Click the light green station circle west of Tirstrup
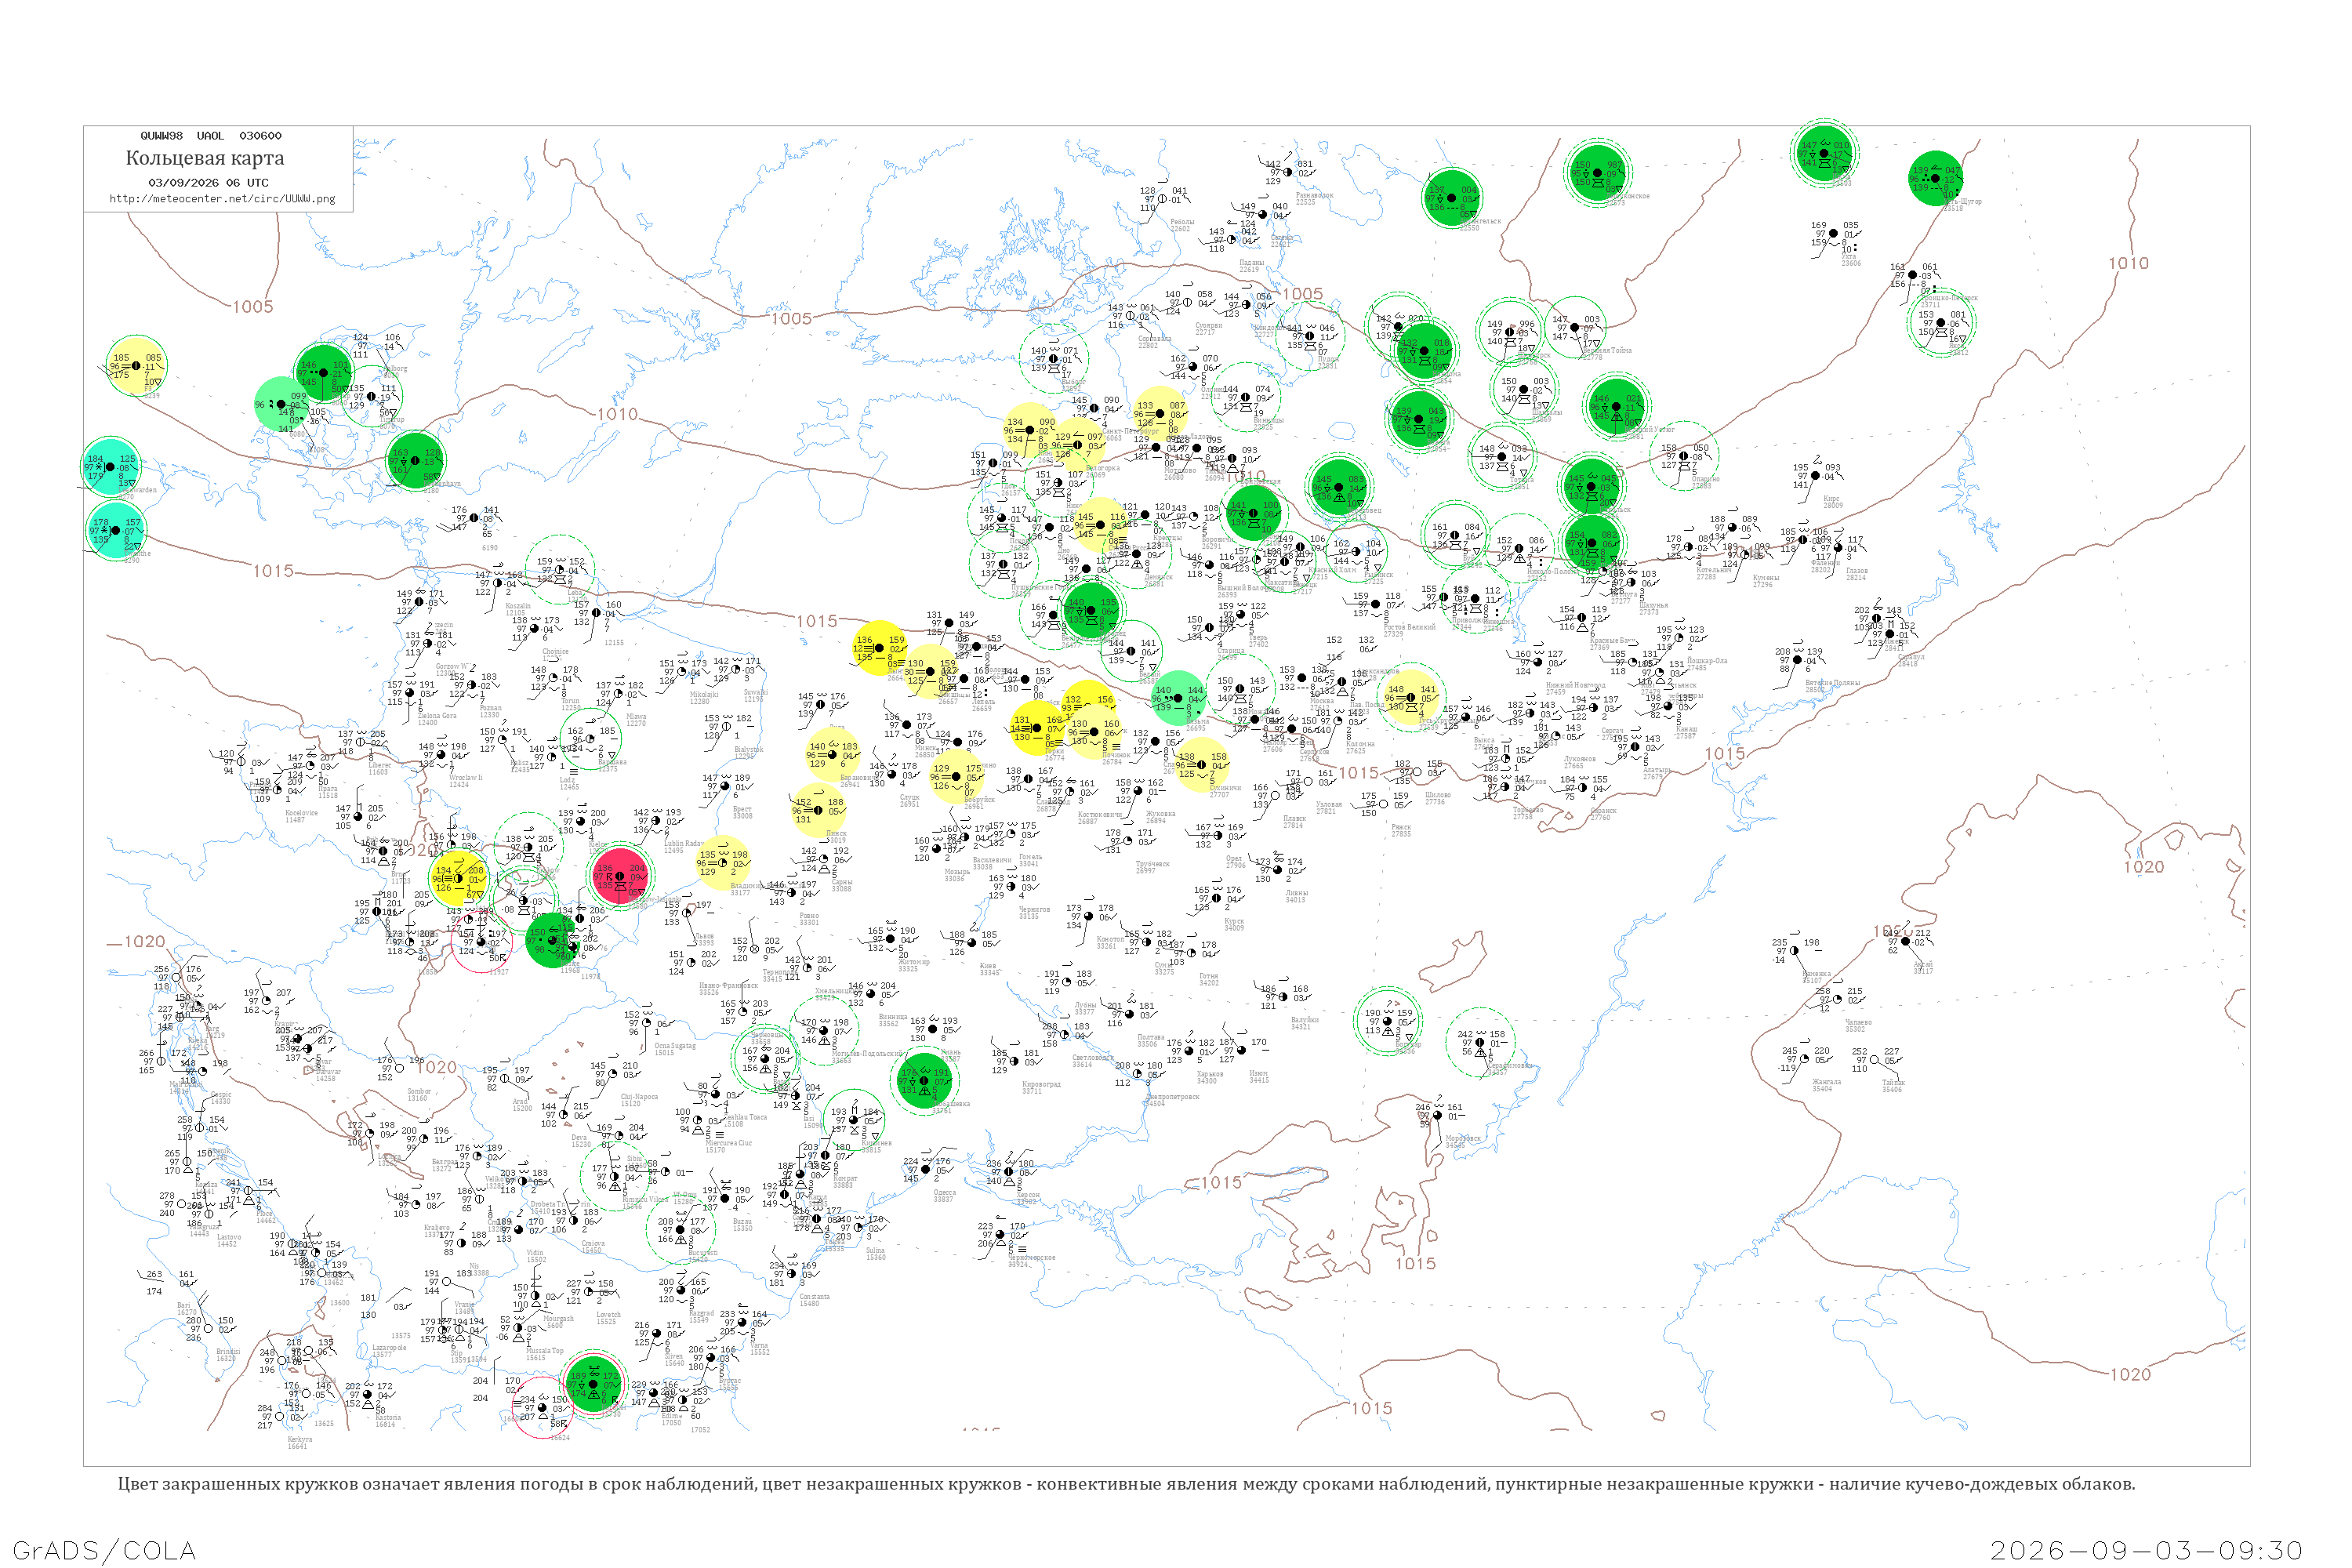This screenshot has width=2352, height=1568. [x=282, y=404]
